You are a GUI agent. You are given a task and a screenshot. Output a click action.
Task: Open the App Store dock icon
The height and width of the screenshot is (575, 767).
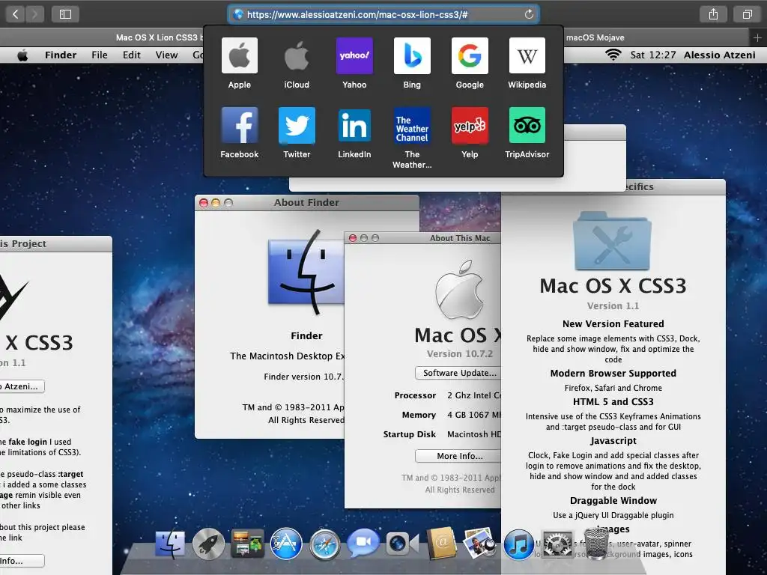pyautogui.click(x=286, y=544)
